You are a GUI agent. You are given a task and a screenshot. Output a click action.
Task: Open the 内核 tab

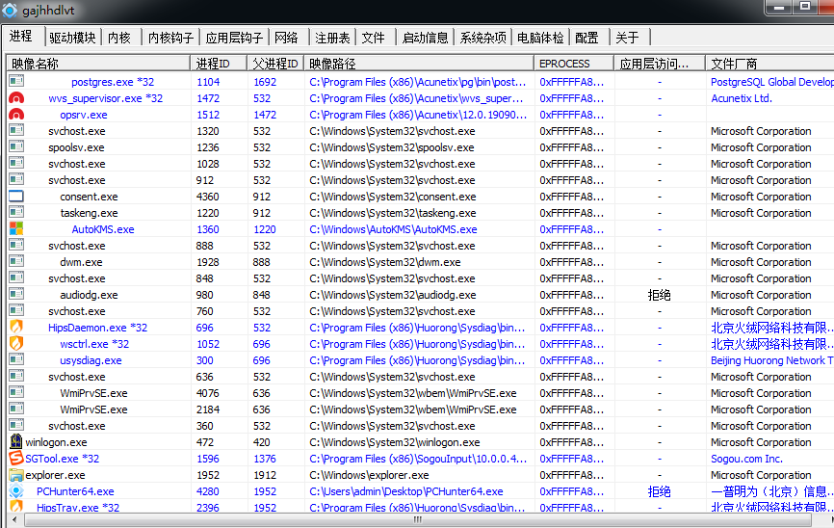coord(119,38)
